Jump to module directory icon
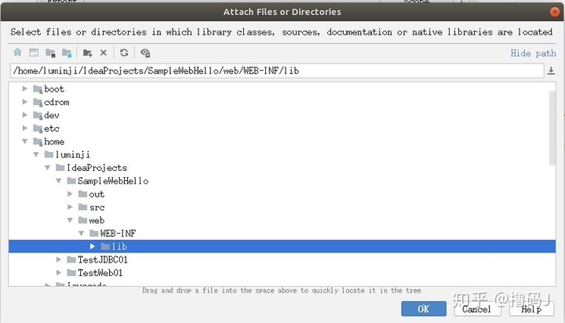This screenshot has height=323, width=565. (x=67, y=53)
